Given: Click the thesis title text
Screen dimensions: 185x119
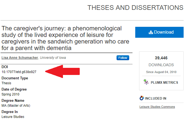Looking at the screenshot, I should click(x=65, y=38).
